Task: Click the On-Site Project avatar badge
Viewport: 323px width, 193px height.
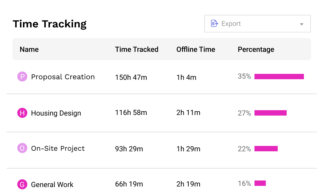Action: click(22, 148)
